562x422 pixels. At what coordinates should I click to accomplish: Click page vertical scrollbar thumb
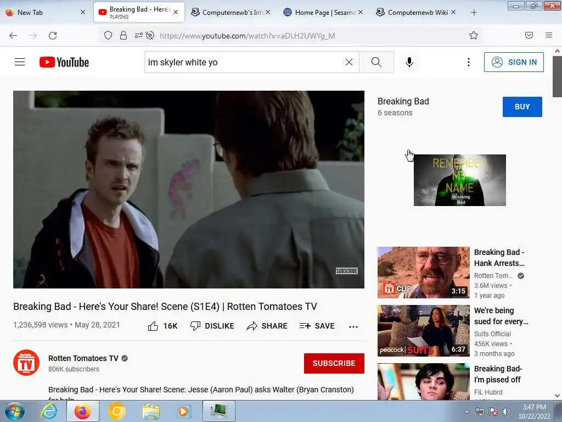(557, 76)
